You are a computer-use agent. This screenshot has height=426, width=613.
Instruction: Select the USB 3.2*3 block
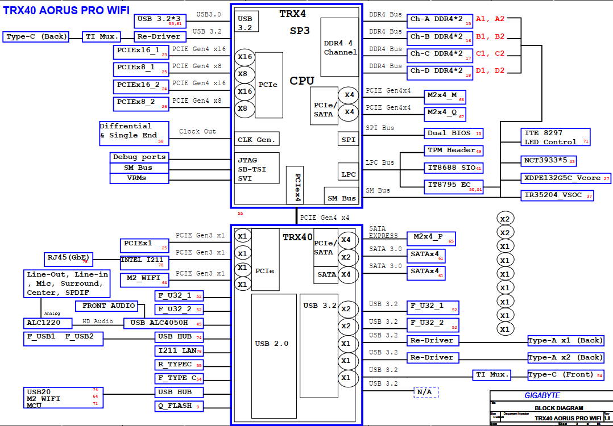pyautogui.click(x=160, y=21)
